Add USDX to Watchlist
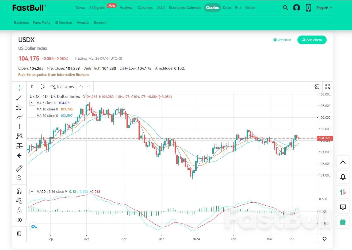This screenshot has width=352, height=250. pos(282,40)
